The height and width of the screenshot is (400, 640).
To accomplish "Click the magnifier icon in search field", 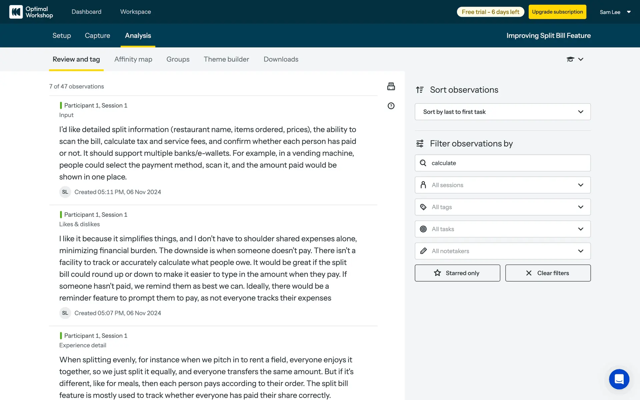I will (423, 163).
